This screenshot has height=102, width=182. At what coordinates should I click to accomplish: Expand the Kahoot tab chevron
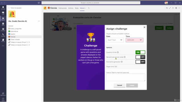point(85,8)
